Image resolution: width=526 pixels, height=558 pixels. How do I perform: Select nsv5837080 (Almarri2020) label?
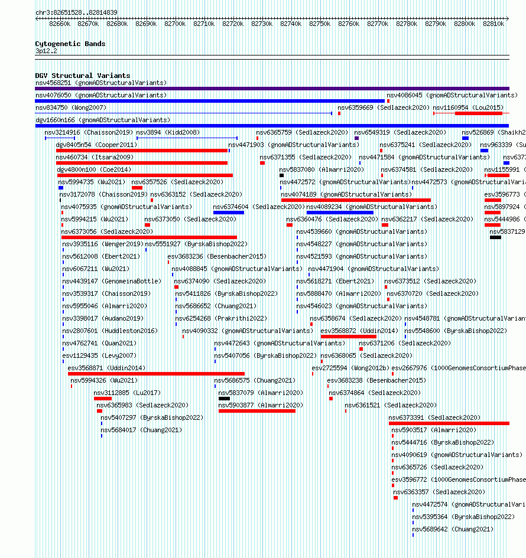pyautogui.click(x=322, y=169)
